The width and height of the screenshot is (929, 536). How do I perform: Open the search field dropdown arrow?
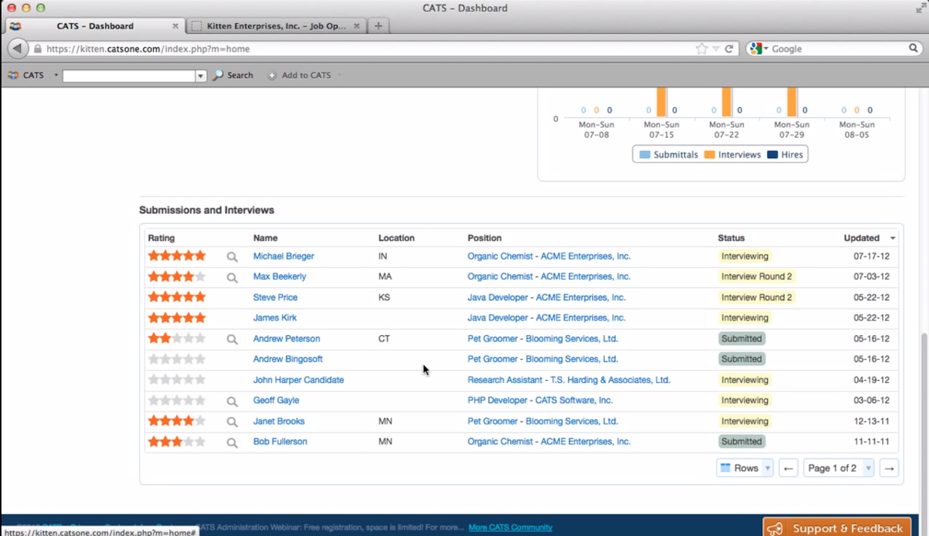click(x=200, y=75)
